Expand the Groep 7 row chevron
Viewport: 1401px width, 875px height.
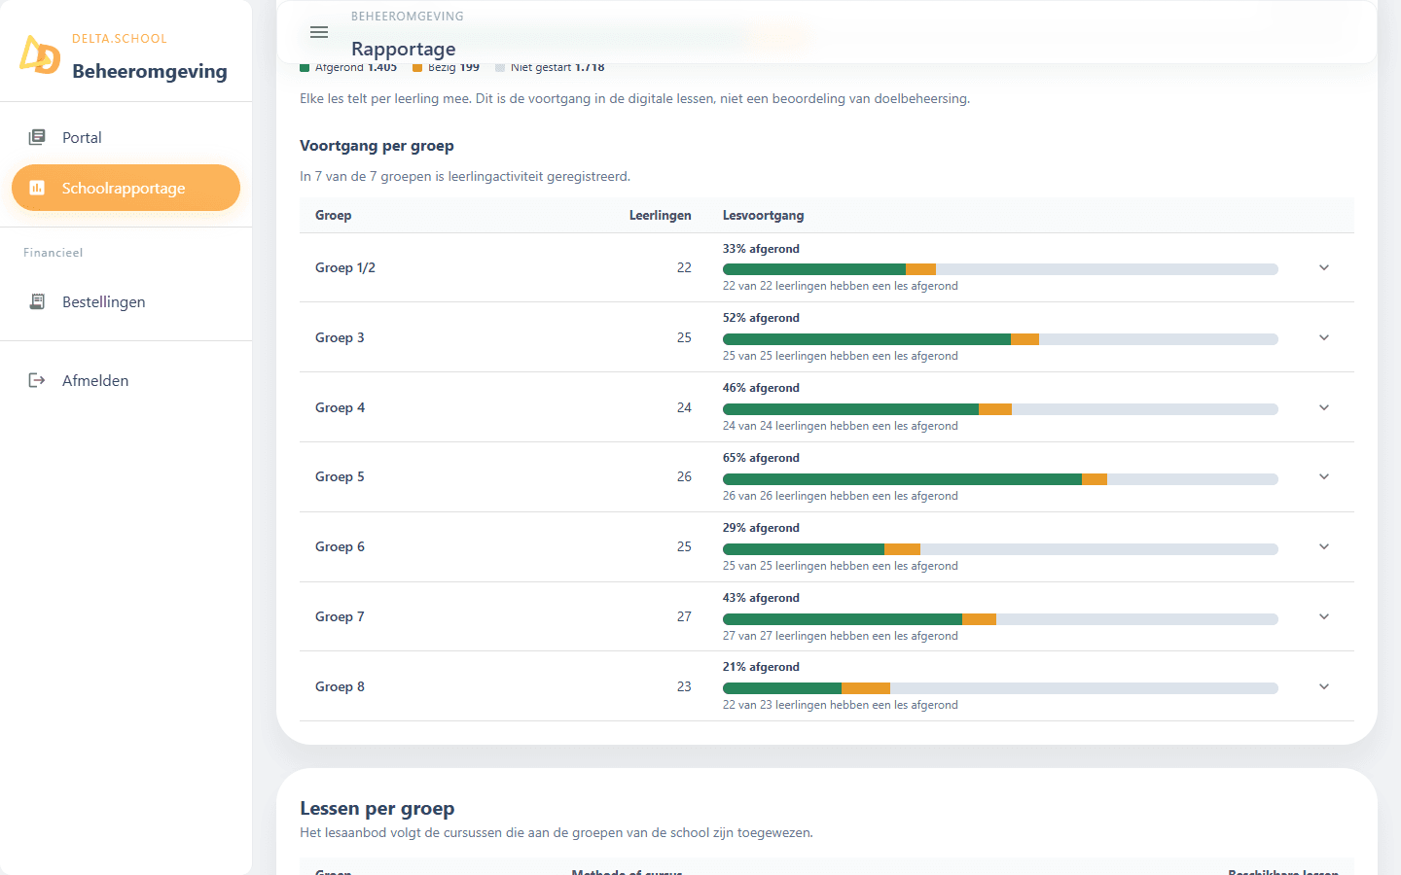1324,616
